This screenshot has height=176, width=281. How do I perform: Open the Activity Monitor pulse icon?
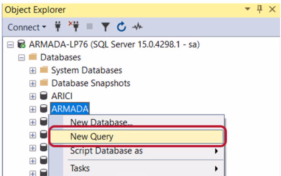point(137,27)
